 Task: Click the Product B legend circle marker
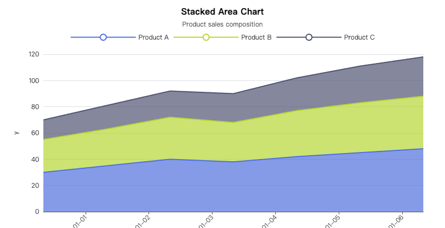206,37
